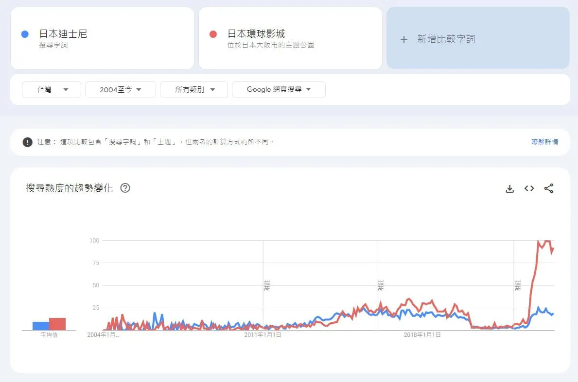
Task: Click the blue dot beside 日本迪士尼
Action: (x=25, y=34)
